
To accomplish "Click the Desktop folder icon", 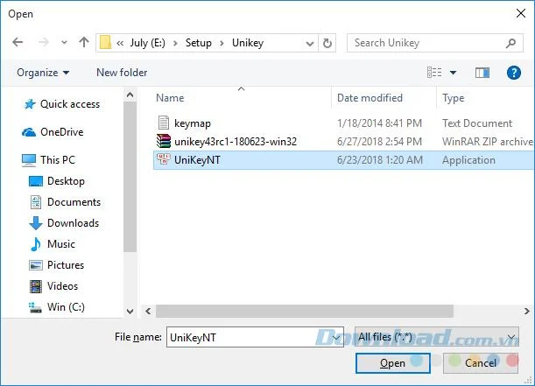I will click(36, 181).
